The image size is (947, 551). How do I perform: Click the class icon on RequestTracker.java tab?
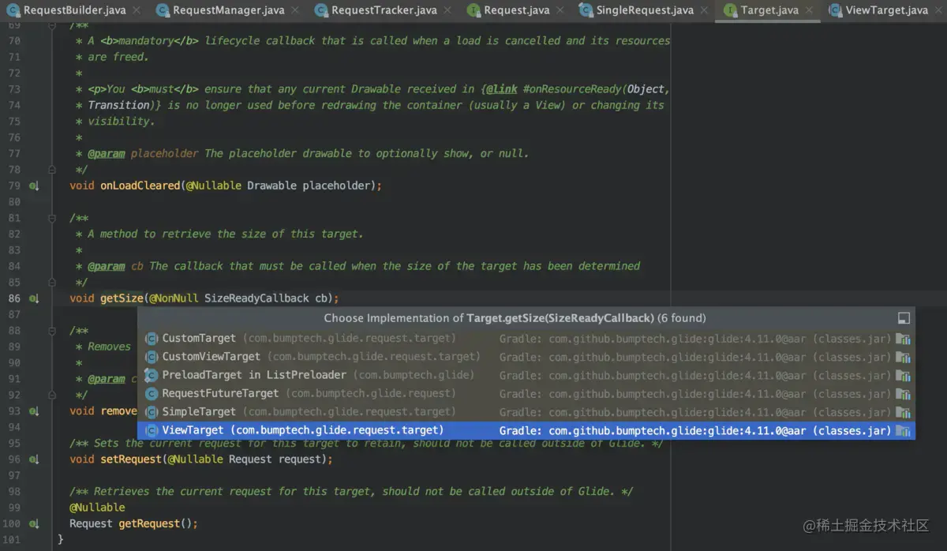coord(320,10)
